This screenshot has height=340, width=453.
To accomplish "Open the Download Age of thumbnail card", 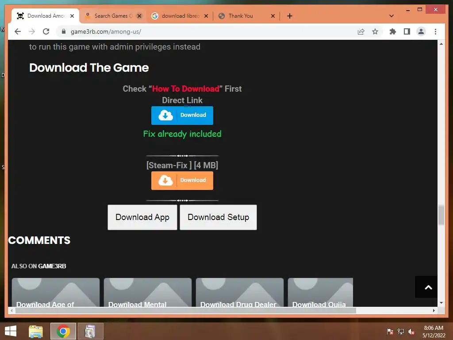I will pos(56,292).
